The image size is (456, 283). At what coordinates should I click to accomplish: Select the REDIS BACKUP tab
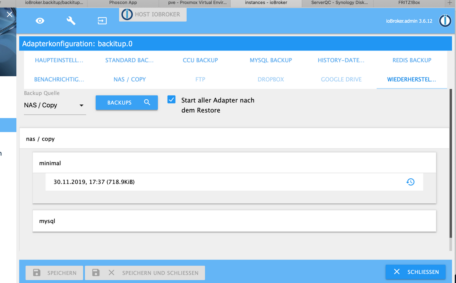click(x=412, y=60)
